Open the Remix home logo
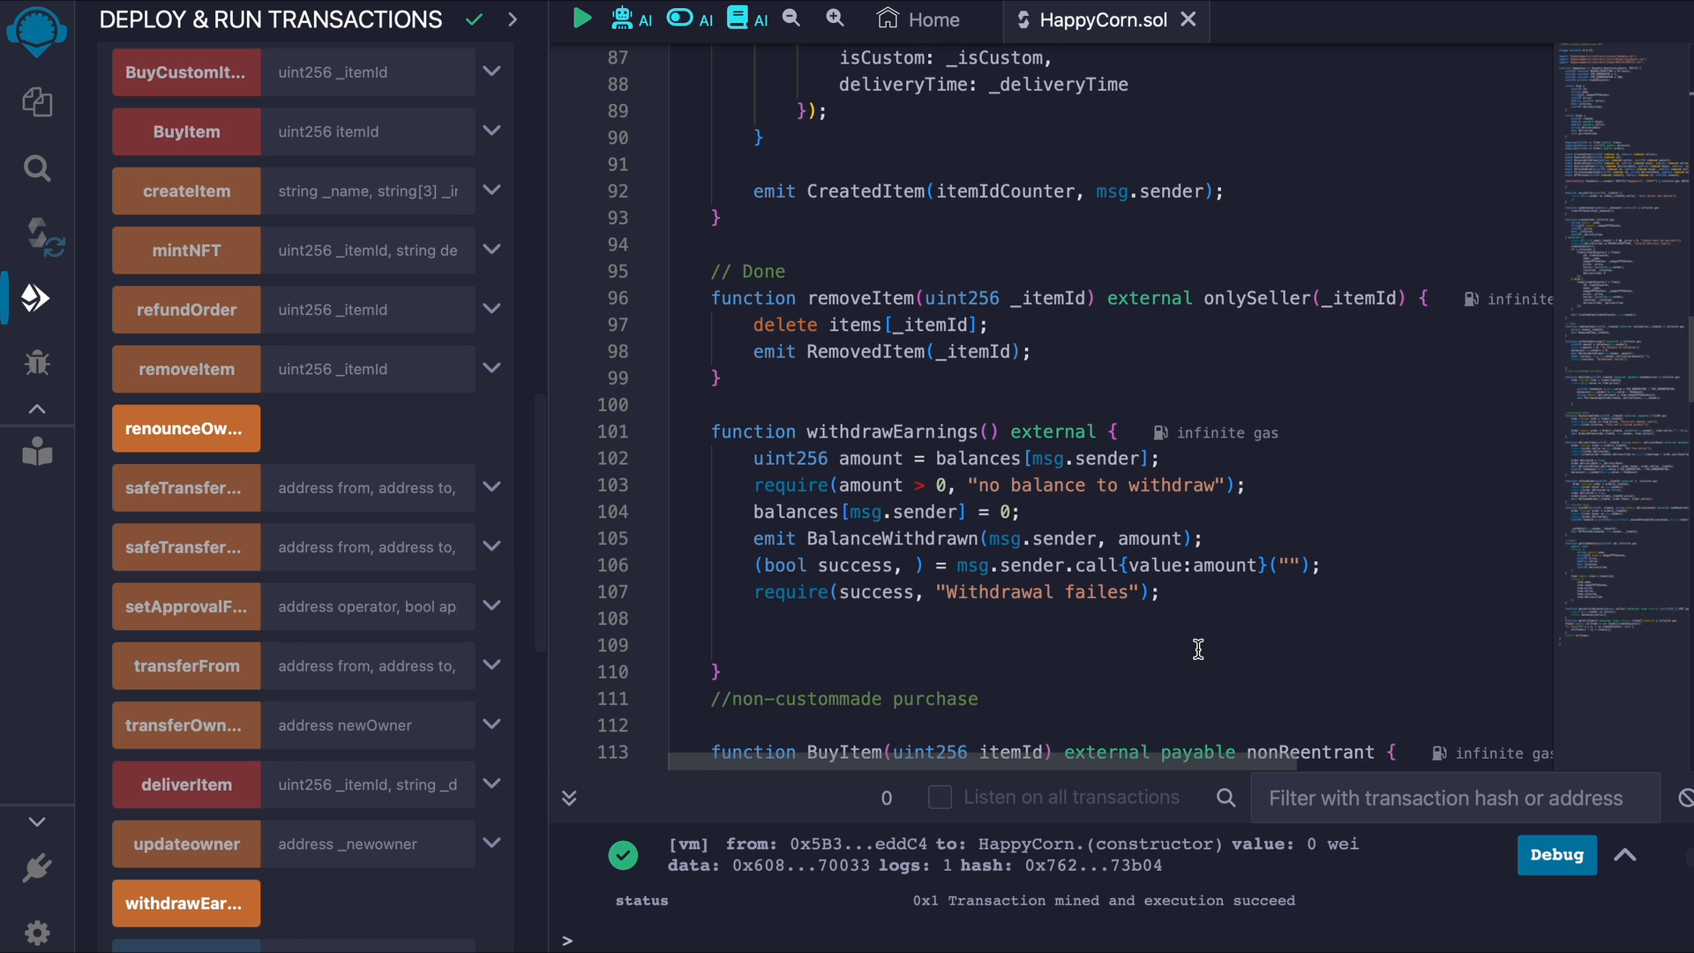 (36, 32)
